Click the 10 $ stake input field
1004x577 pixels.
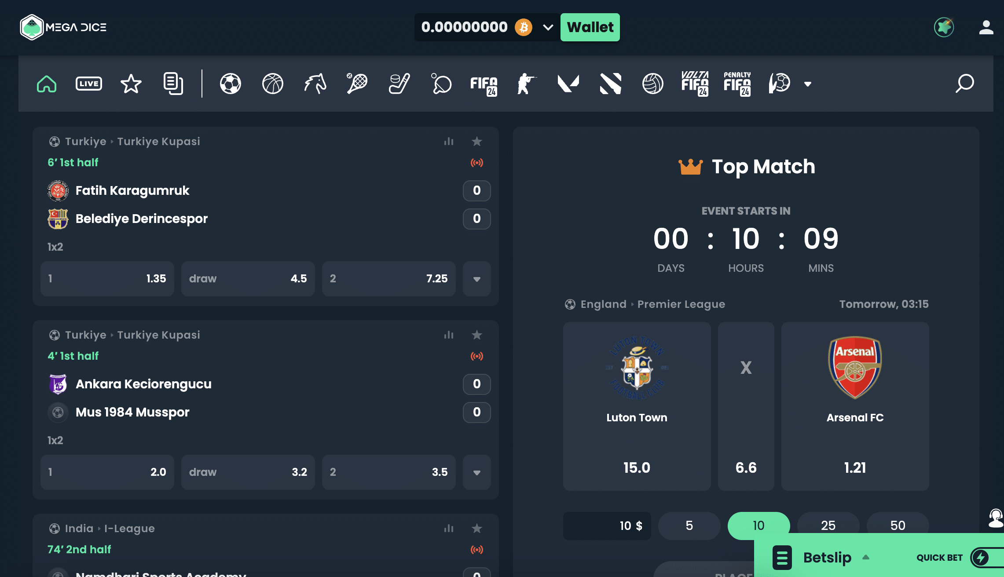[x=607, y=526]
